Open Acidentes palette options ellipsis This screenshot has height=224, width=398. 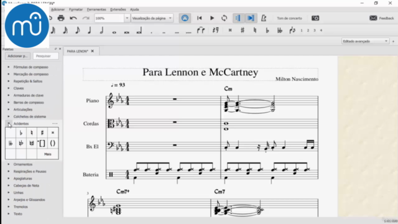click(x=55, y=124)
